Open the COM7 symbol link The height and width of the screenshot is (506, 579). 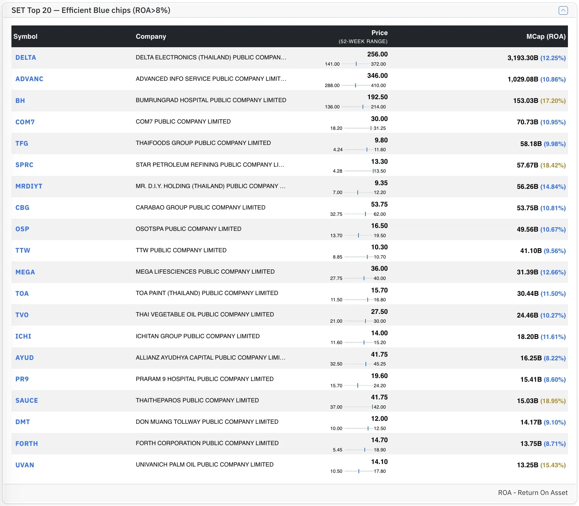click(x=25, y=122)
